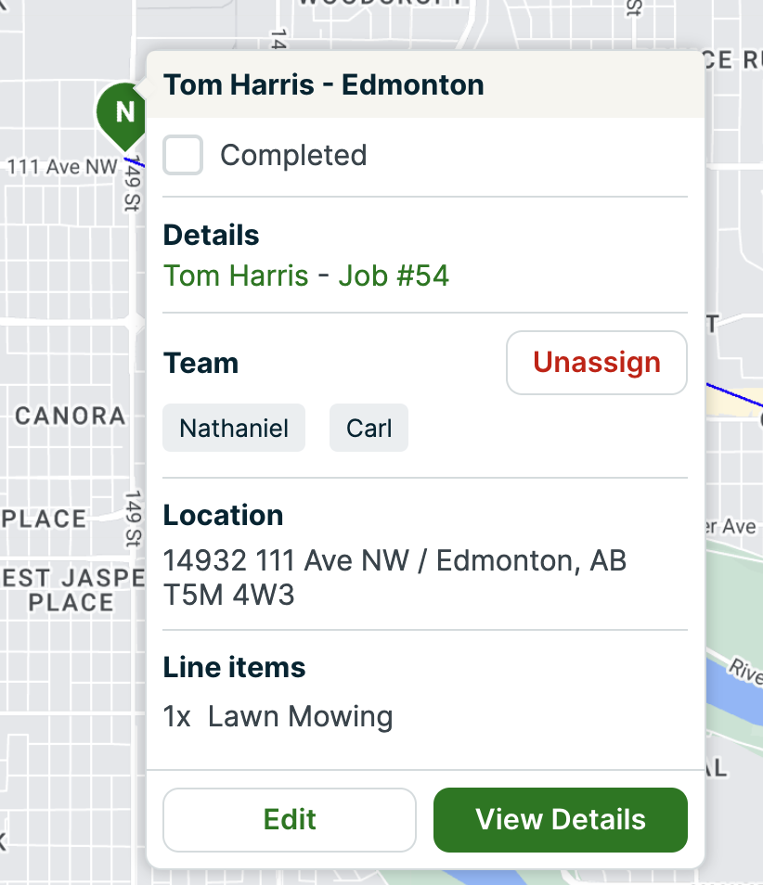Click the Team section heading
763x885 pixels.
(200, 363)
